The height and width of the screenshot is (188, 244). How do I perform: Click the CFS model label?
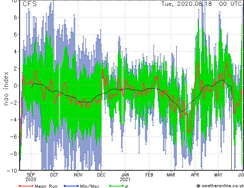point(30,4)
